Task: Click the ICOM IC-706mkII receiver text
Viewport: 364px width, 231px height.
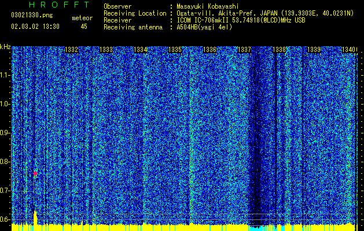Action: tap(241, 20)
